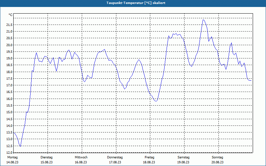Click the 14,0 y-axis value
Viewport: 266px width, 166px height.
point(9,126)
